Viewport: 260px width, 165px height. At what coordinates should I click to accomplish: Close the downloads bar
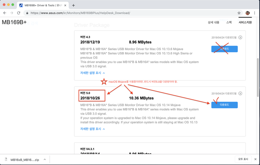point(255,159)
